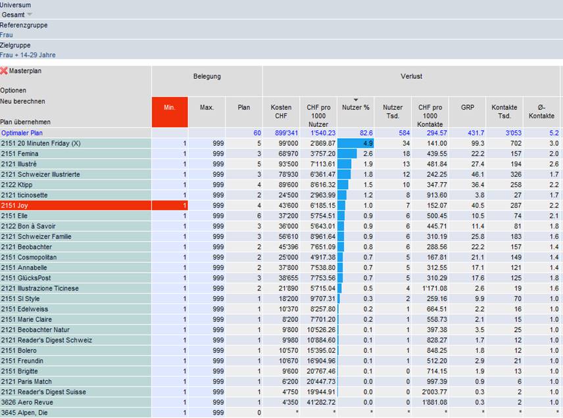The width and height of the screenshot is (563, 418).
Task: Sort by Kosten CHF column header
Action: [281, 112]
